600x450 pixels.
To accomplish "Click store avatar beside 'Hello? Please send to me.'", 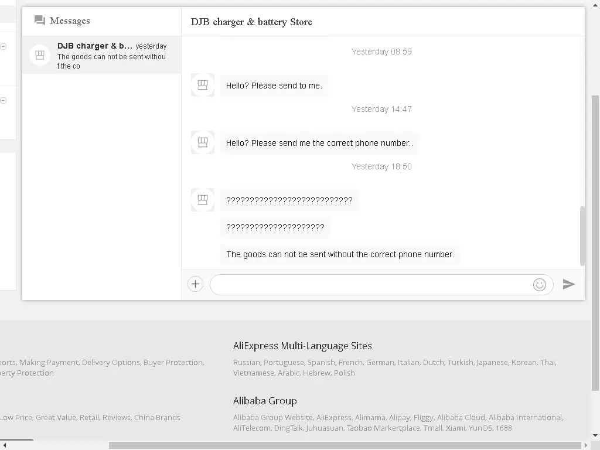I will click(x=203, y=84).
